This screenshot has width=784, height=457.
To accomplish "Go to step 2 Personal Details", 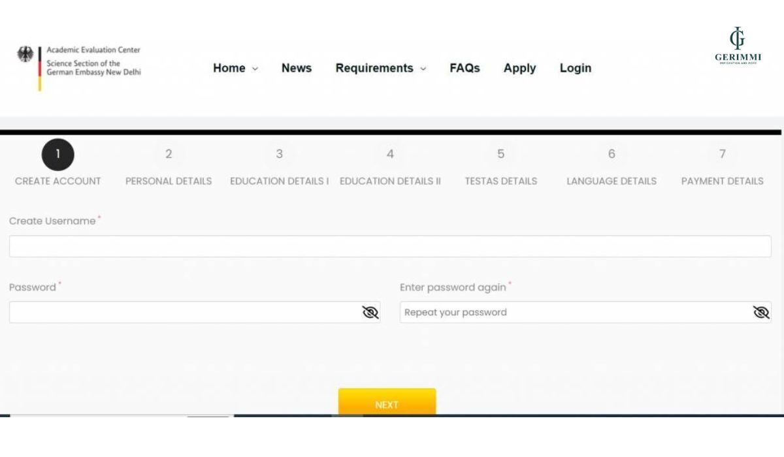I will pos(169,155).
